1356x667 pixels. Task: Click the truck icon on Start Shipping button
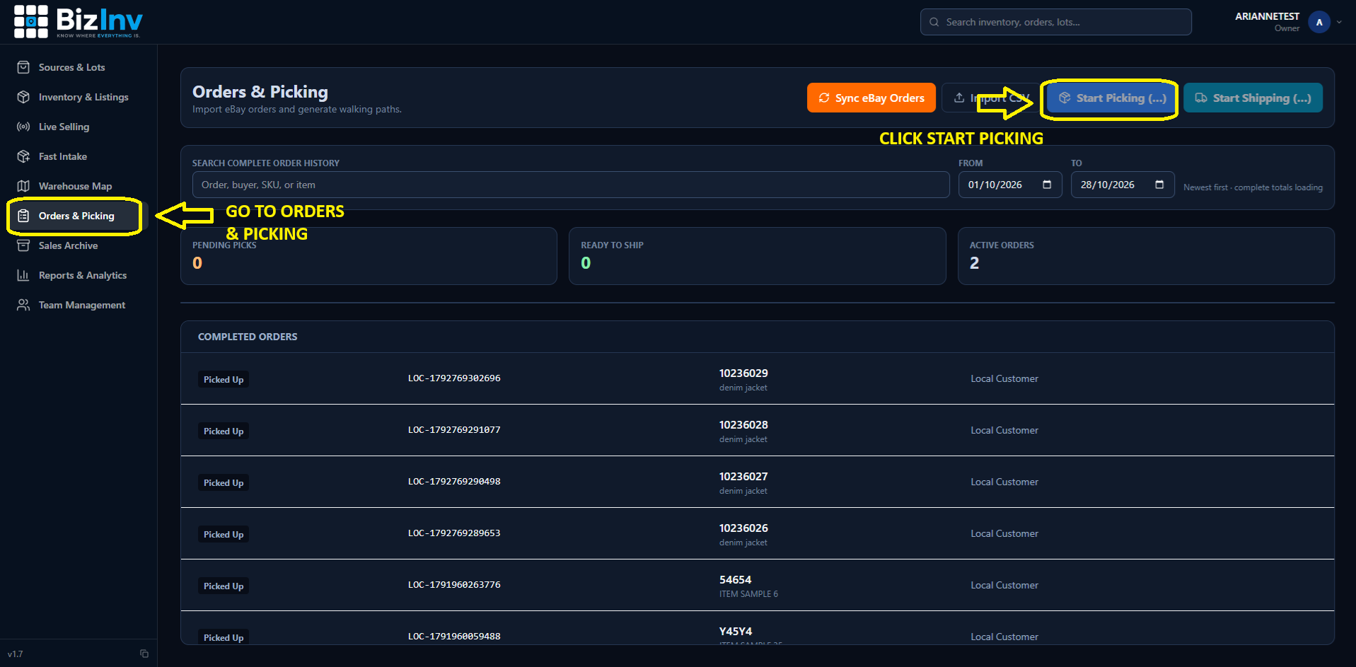[x=1201, y=98]
